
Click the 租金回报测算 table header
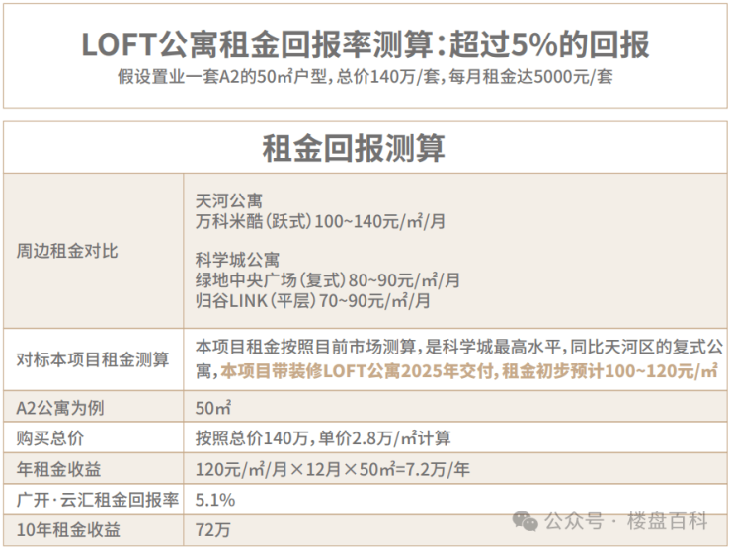[365, 148]
